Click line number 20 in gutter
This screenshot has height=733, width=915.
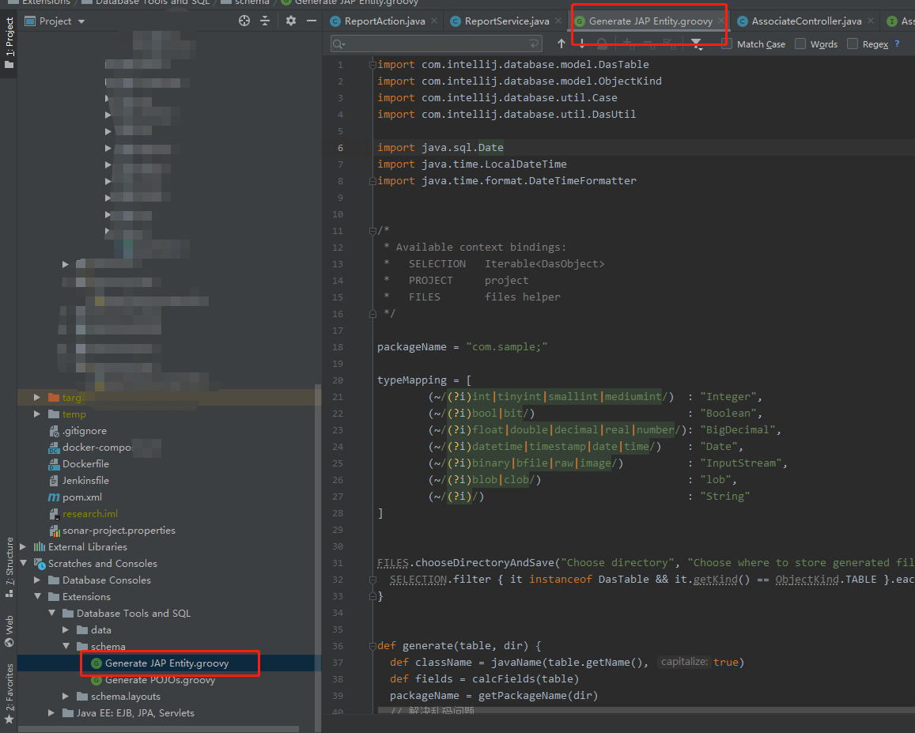tap(338, 380)
